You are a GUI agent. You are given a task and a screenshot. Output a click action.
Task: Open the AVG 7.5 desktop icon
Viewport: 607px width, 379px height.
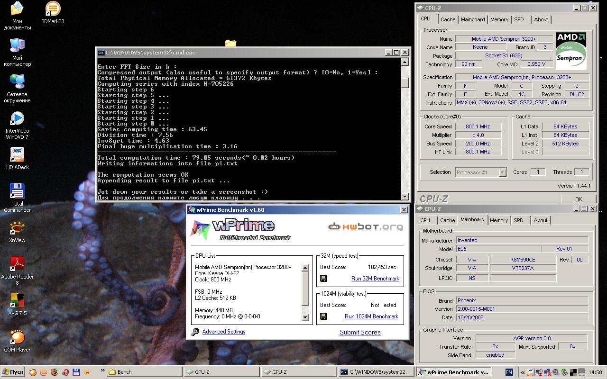pyautogui.click(x=17, y=305)
